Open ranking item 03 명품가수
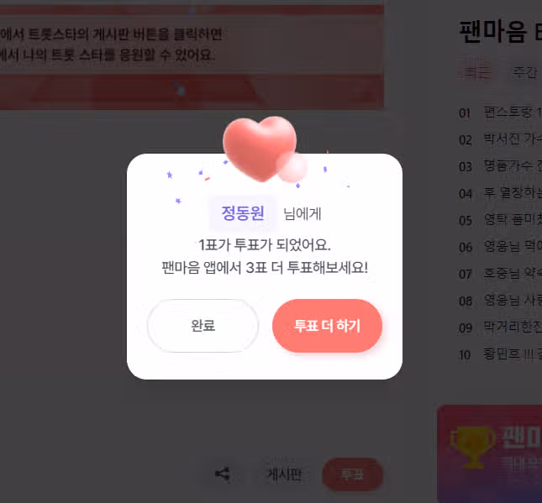This screenshot has width=542, height=503. [x=500, y=166]
